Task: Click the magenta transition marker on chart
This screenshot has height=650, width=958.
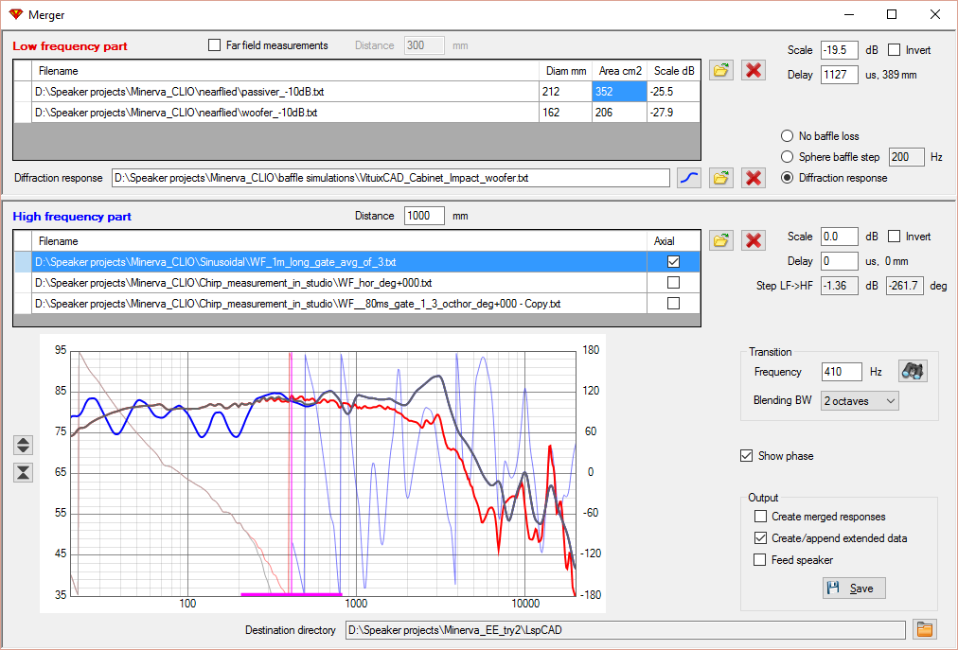Action: tap(291, 473)
